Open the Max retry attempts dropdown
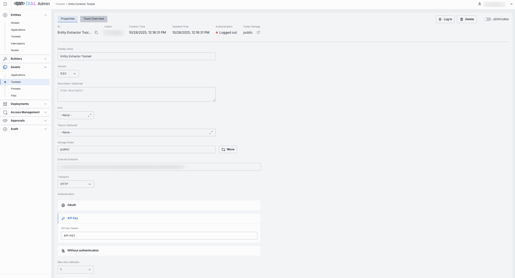Screen dimensions: 515x278 76,270
